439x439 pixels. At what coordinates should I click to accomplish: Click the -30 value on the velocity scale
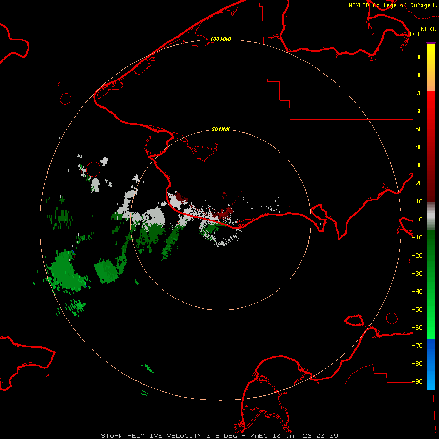click(x=417, y=274)
